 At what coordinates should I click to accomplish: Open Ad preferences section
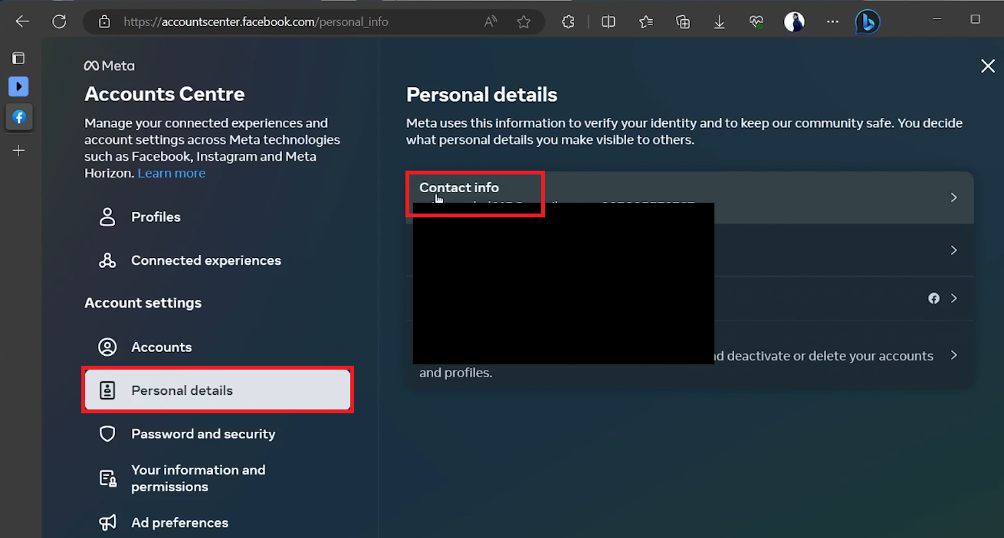179,523
